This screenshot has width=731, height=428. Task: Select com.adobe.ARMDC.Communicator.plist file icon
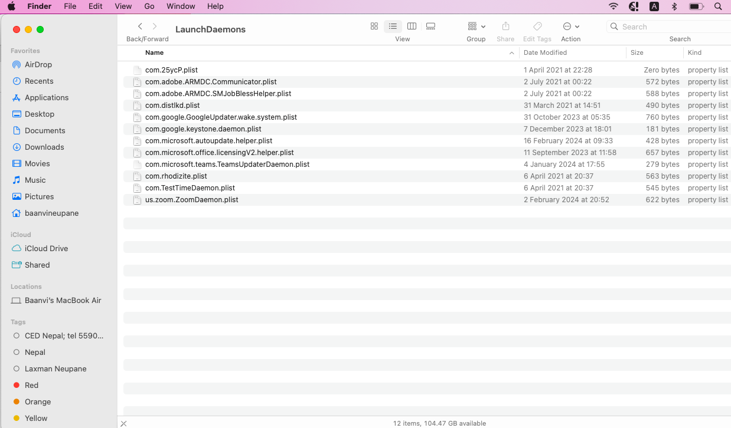tap(138, 82)
